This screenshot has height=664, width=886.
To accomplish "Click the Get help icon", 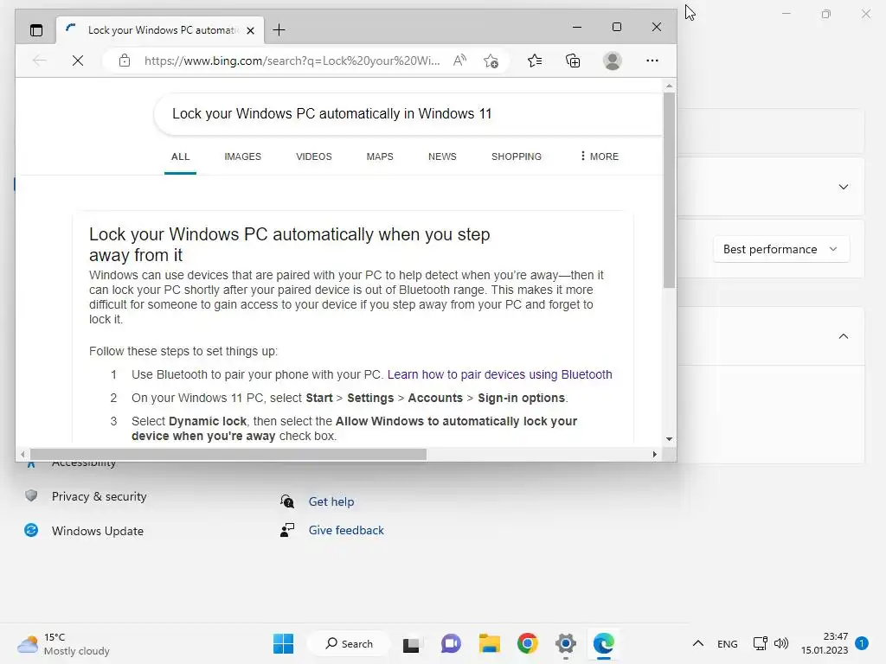I will click(287, 501).
